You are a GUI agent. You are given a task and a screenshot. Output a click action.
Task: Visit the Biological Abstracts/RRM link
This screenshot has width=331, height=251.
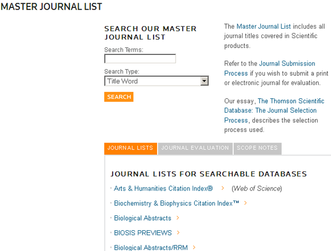151,247
